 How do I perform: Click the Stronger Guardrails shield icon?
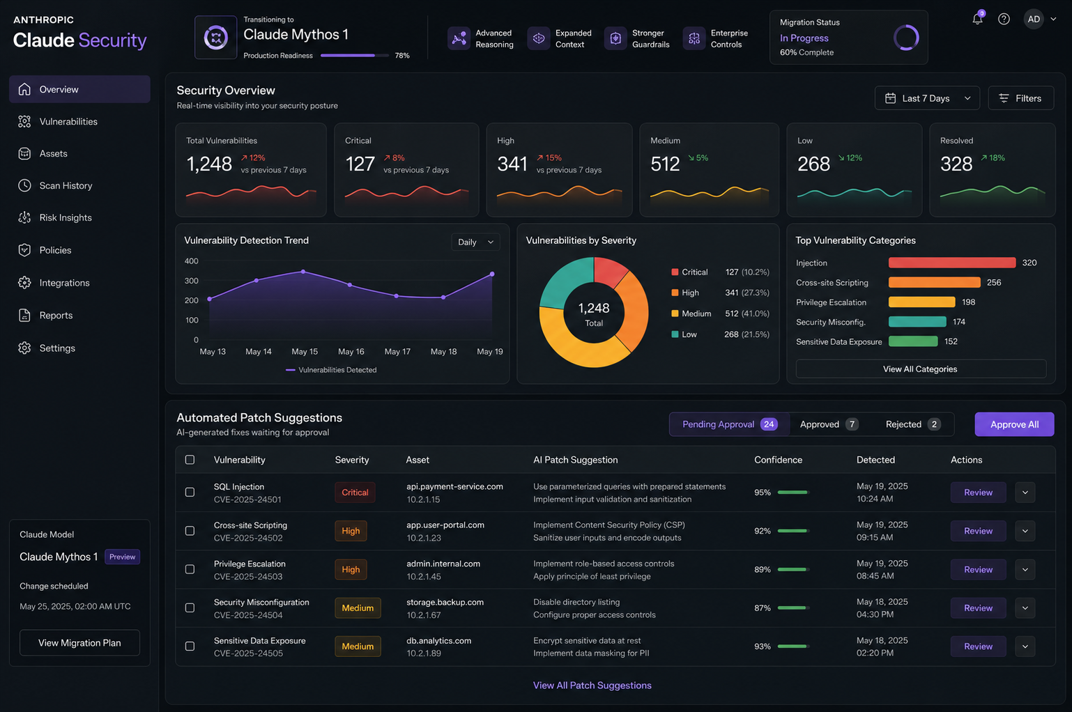(615, 38)
